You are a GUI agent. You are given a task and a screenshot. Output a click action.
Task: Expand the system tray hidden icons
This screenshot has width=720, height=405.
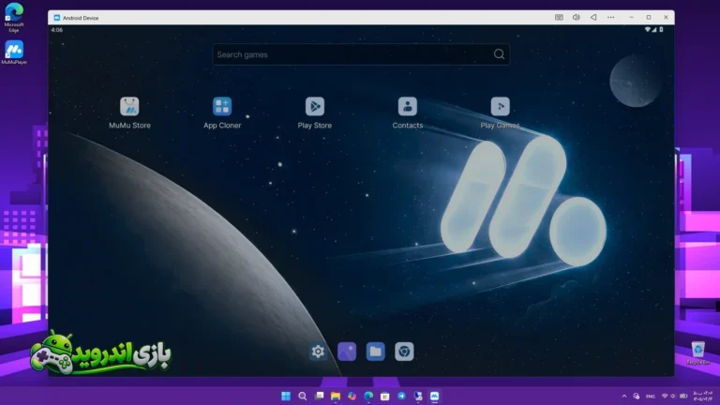tap(624, 396)
